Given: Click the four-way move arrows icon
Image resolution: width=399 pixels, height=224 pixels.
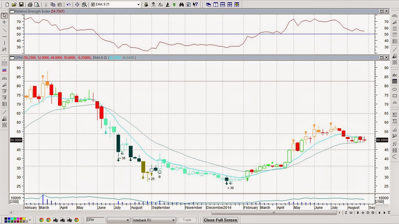Looking at the screenshot, I should pos(363,213).
